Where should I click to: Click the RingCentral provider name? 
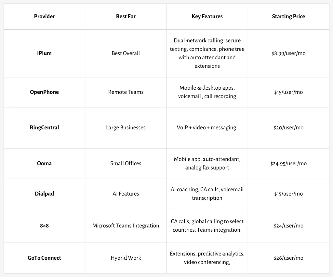pos(44,128)
